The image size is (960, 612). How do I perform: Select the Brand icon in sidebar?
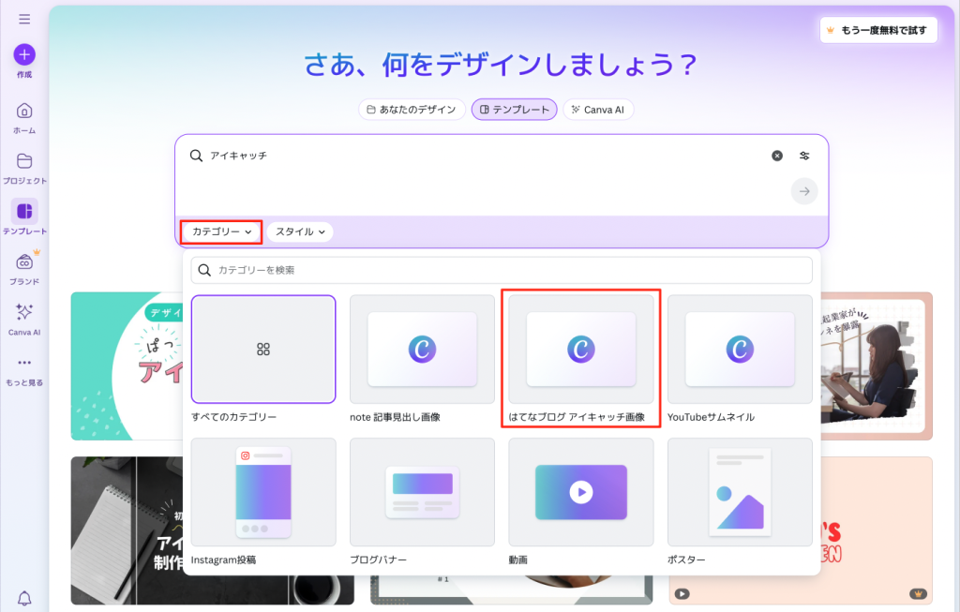click(x=24, y=262)
